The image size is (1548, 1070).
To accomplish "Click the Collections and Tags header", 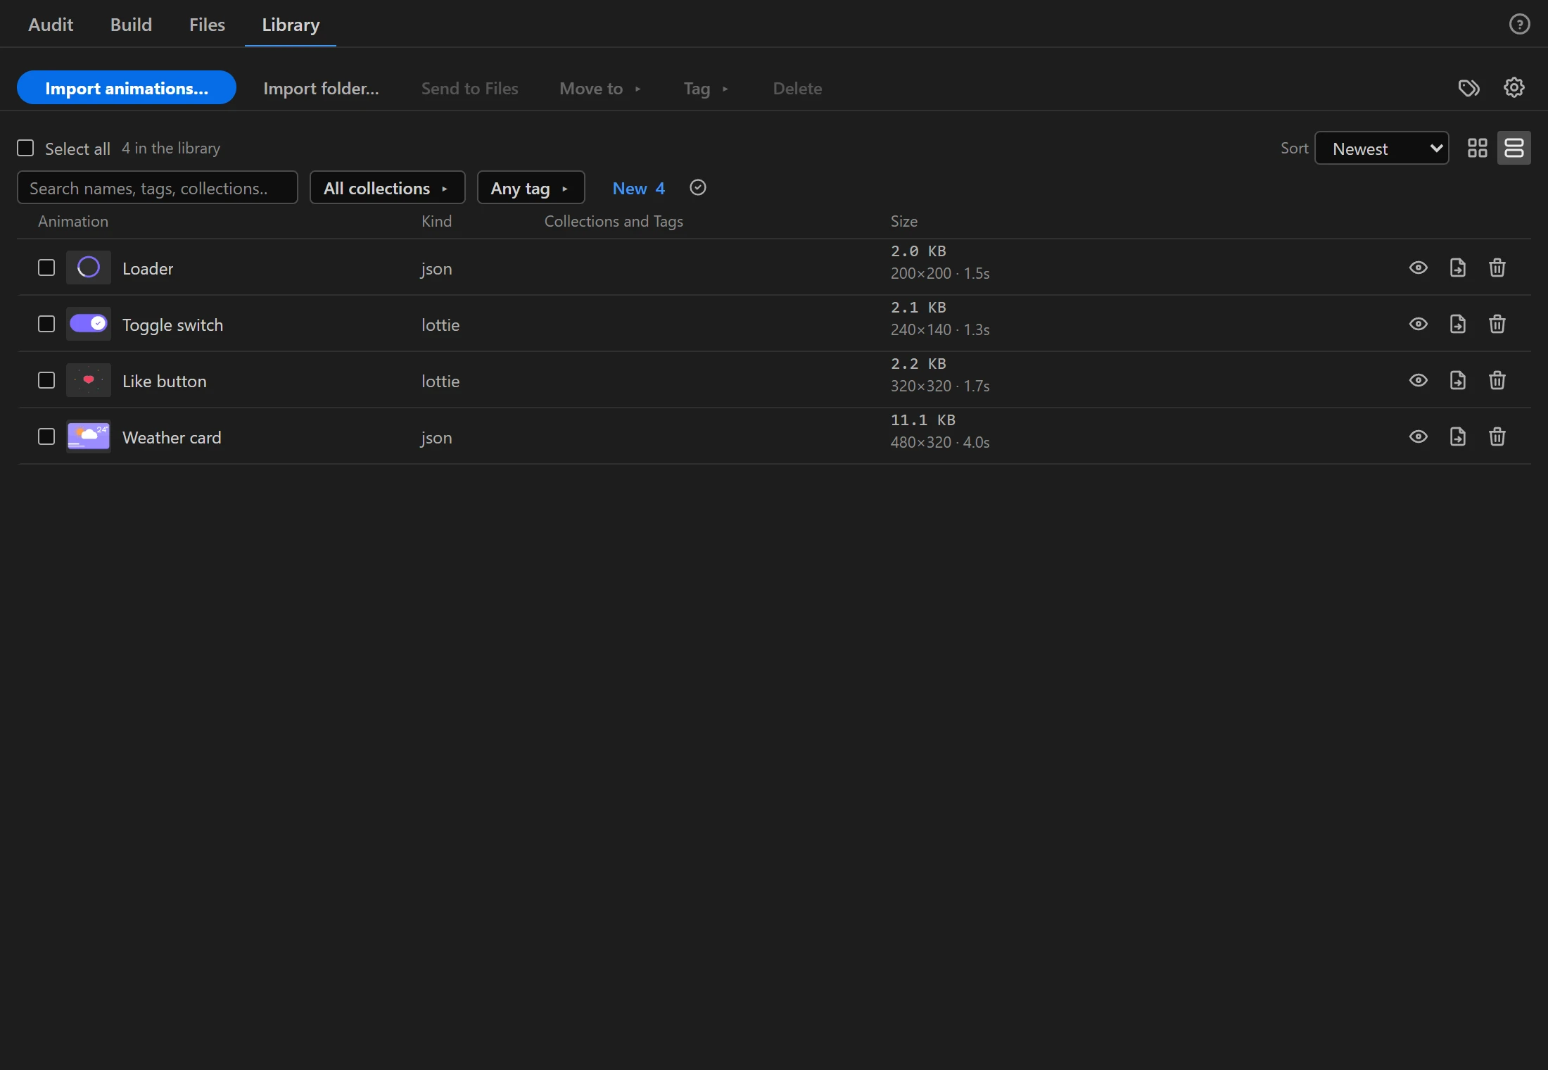I will pos(614,221).
